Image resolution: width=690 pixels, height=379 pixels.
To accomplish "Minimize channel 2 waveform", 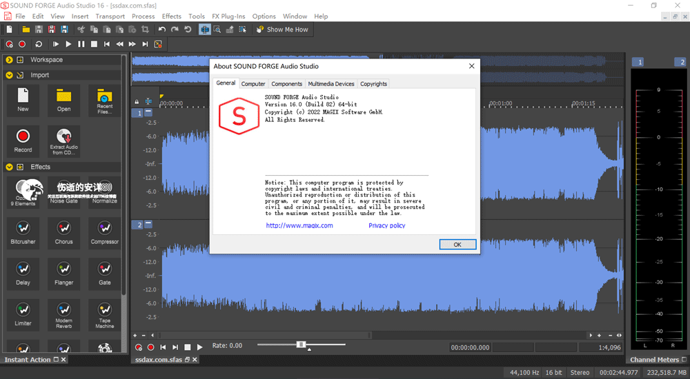I will click(x=148, y=224).
